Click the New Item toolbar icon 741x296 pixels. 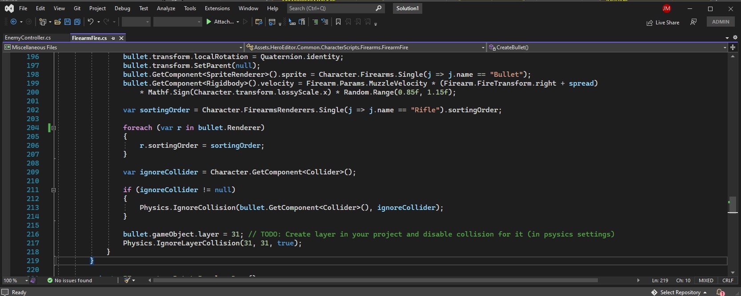pyautogui.click(x=43, y=22)
